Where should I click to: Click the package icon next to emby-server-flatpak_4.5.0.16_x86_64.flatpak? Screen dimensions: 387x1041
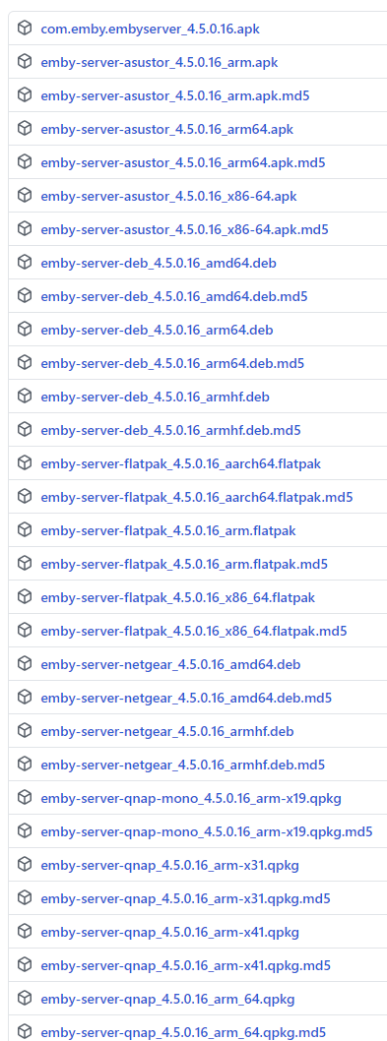point(25,597)
